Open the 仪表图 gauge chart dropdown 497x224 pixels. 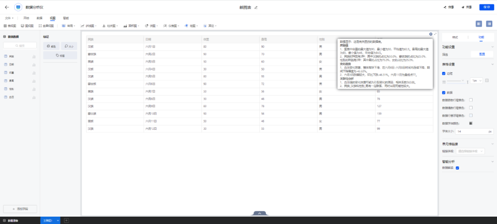pos(171,26)
